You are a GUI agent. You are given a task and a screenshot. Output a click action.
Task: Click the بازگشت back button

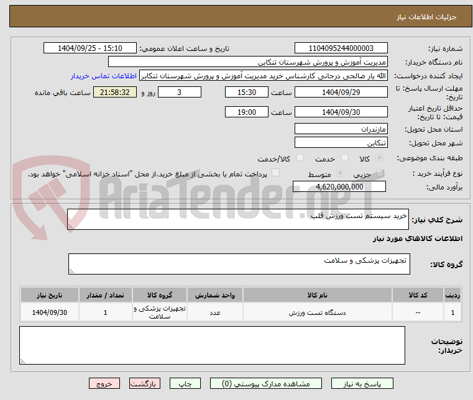pos(144,383)
